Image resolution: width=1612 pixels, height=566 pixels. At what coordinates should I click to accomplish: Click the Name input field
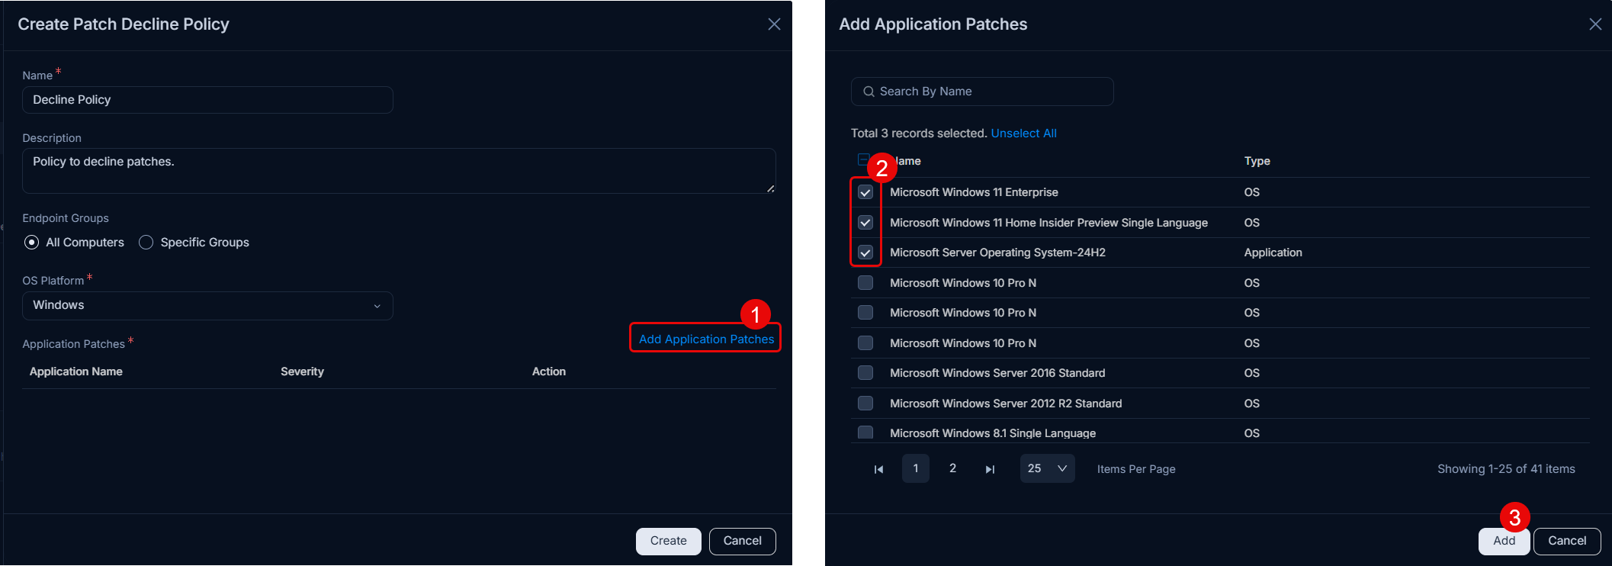pyautogui.click(x=207, y=100)
